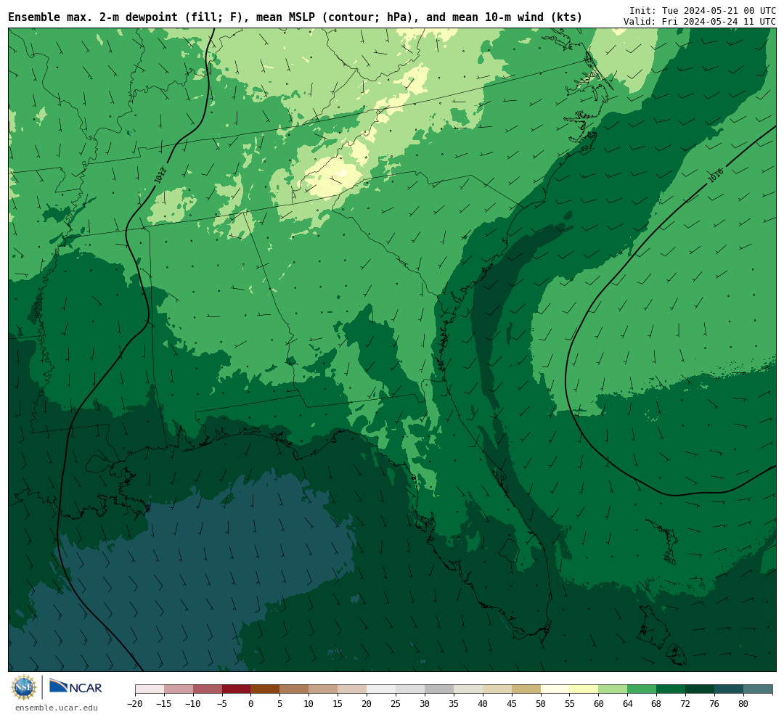Pick the pale yellow swatch between 50 and 55

tap(555, 689)
